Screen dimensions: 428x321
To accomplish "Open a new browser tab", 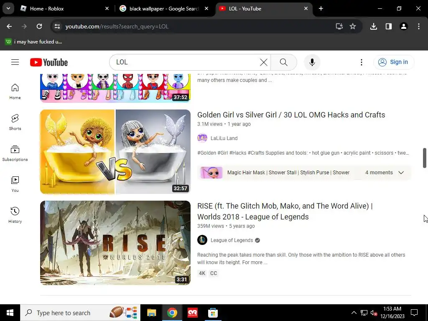I will (321, 8).
